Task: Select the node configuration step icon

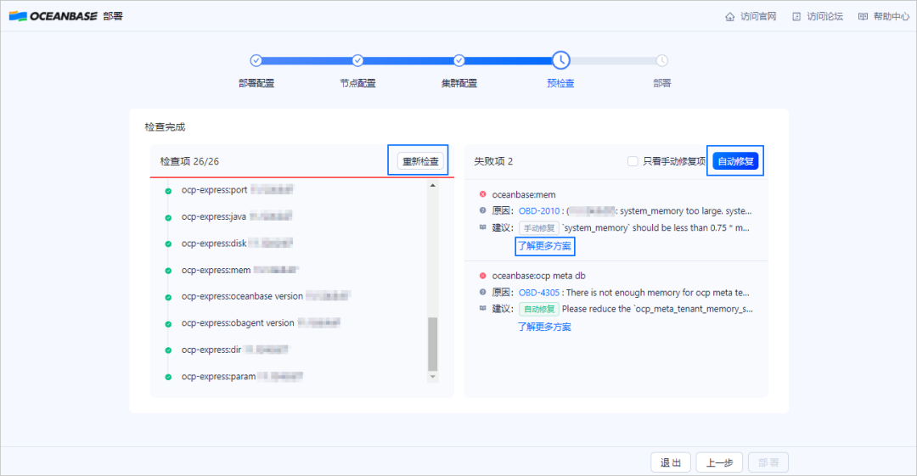Action: pos(357,60)
